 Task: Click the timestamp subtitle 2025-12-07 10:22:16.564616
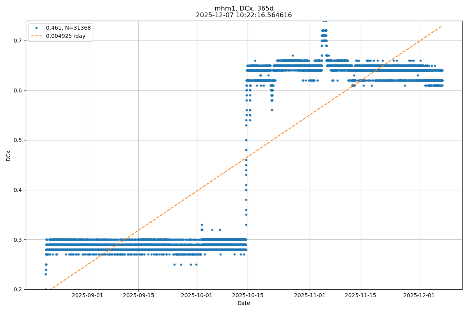[x=244, y=15]
